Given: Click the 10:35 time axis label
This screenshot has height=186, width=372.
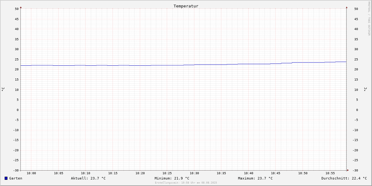Looking at the screenshot, I should click(x=221, y=173).
